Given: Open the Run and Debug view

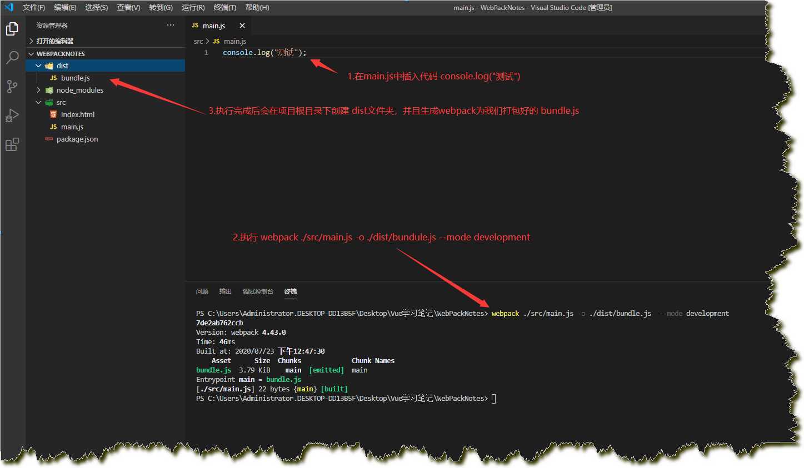Looking at the screenshot, I should [x=12, y=115].
